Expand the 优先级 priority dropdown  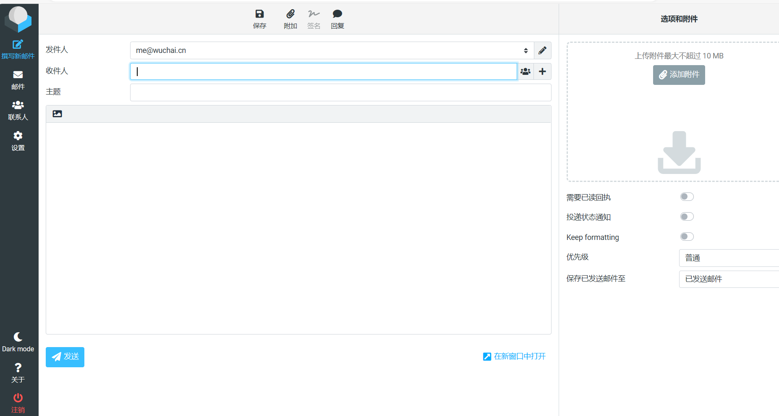pos(729,258)
